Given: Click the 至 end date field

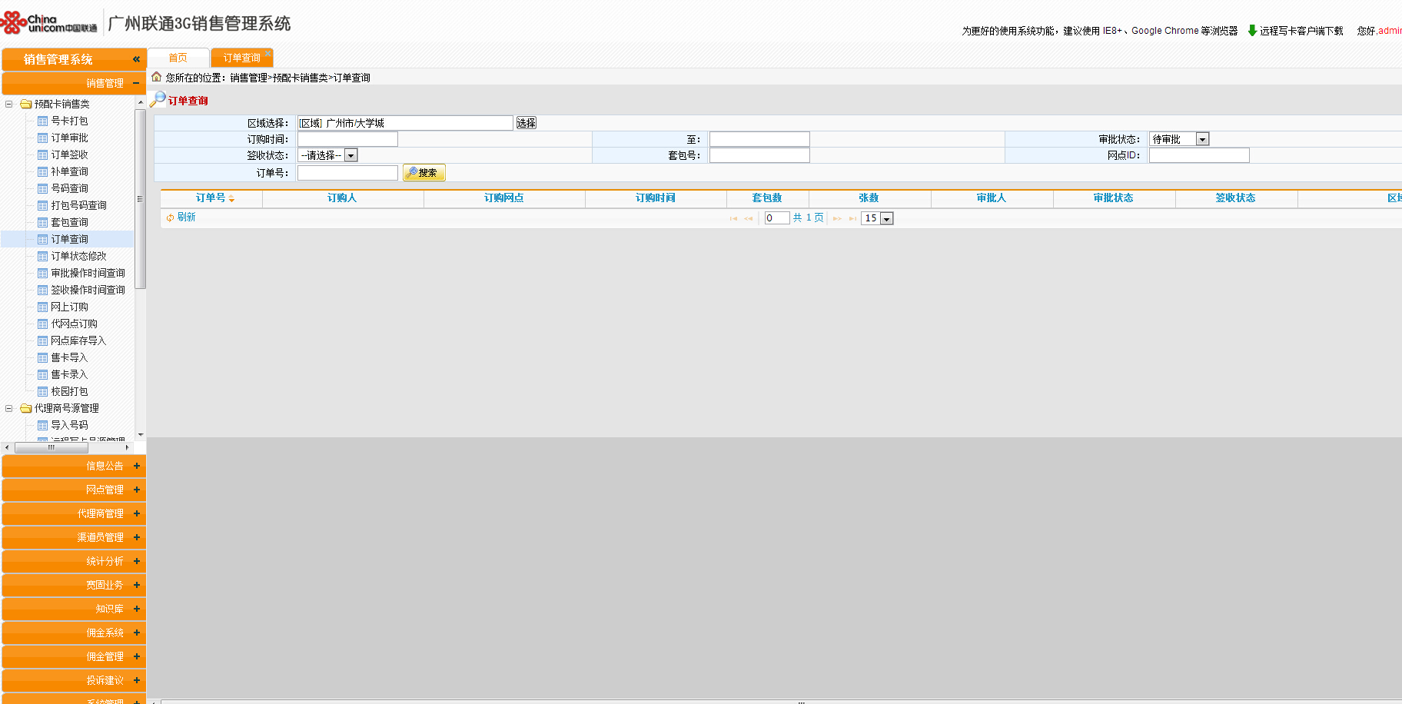Looking at the screenshot, I should tap(759, 139).
